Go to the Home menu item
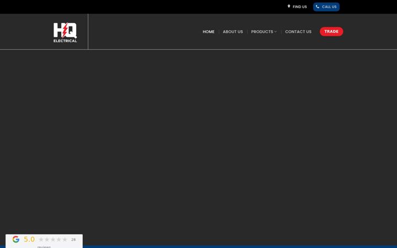This screenshot has height=248, width=397. click(x=208, y=31)
